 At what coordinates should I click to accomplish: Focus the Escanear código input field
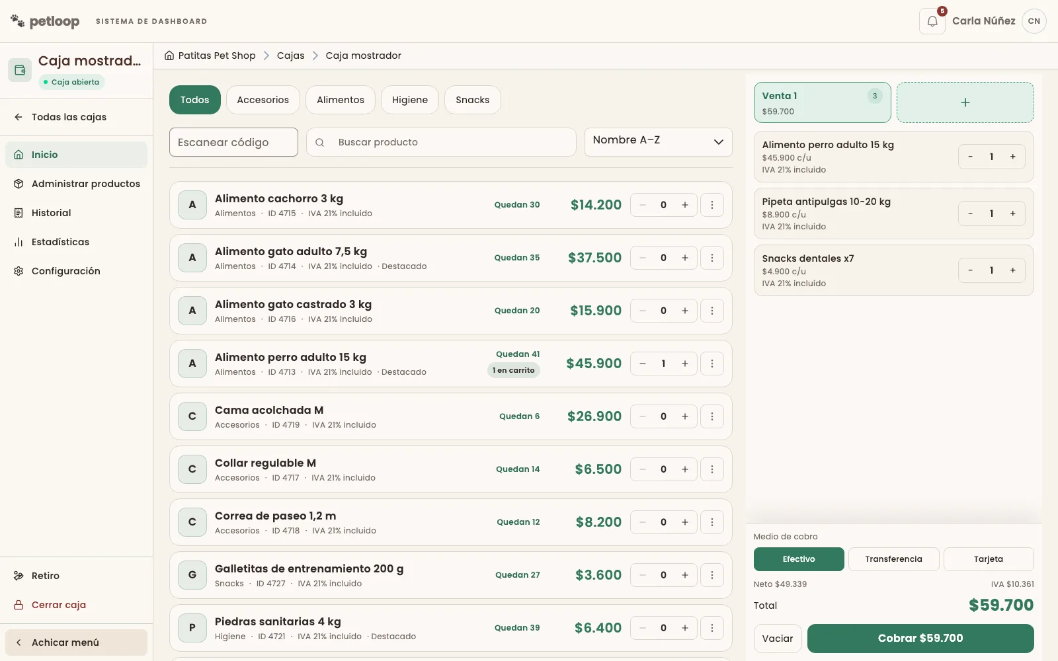pos(233,142)
